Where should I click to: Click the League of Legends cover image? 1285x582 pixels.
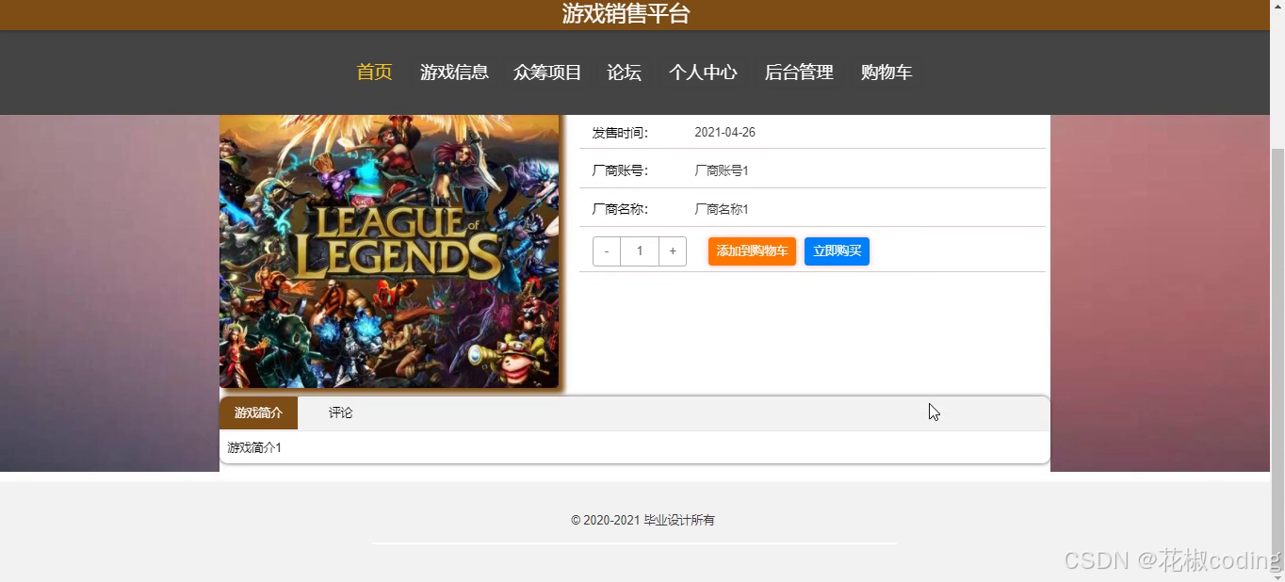click(x=389, y=251)
